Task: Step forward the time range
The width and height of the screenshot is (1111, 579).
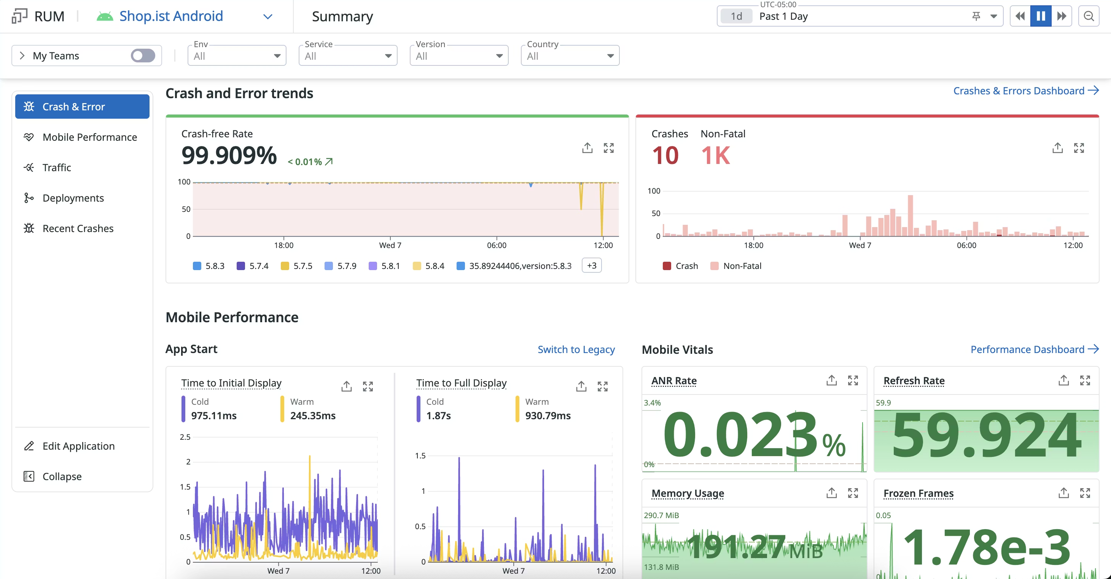Action: (x=1062, y=16)
